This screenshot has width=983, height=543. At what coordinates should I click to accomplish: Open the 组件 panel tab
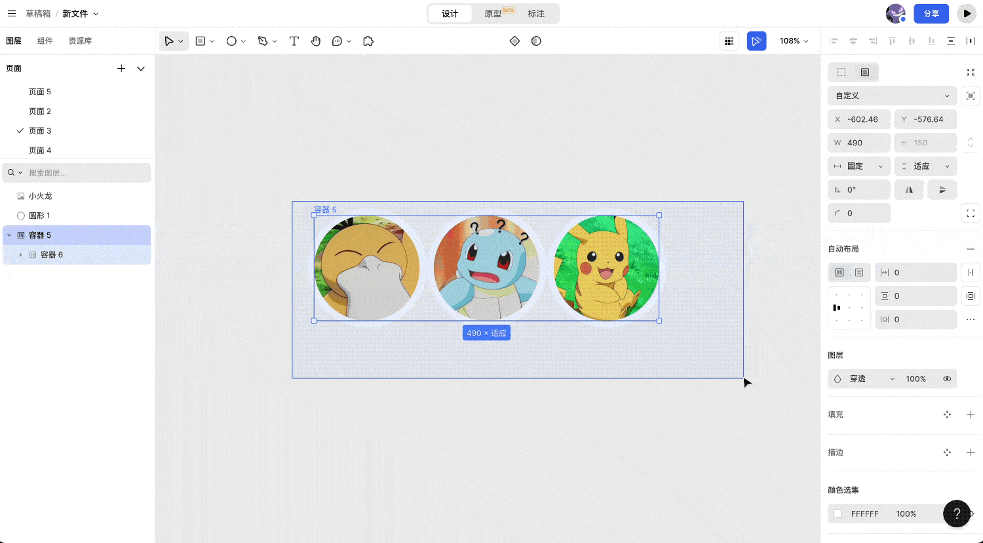click(x=45, y=41)
